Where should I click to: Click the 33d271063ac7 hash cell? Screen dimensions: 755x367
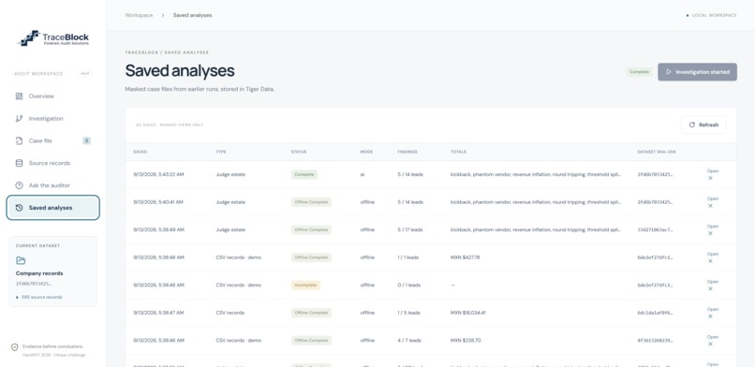(655, 230)
